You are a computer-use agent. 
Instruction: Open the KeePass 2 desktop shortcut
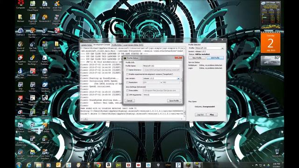click(x=21, y=32)
